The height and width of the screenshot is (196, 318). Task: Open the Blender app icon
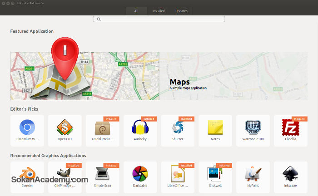click(27, 173)
